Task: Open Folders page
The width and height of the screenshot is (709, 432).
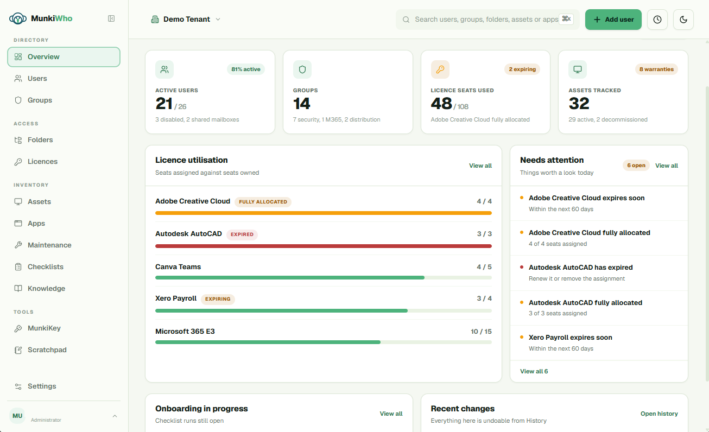Action: coord(64,139)
